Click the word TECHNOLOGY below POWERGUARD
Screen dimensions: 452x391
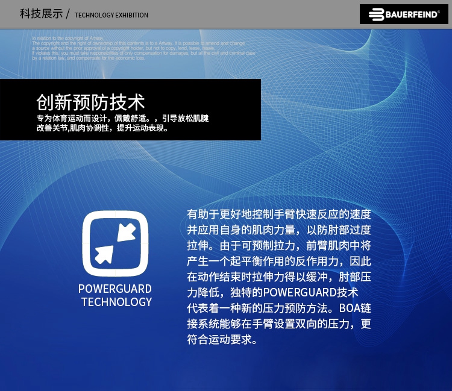pyautogui.click(x=116, y=302)
